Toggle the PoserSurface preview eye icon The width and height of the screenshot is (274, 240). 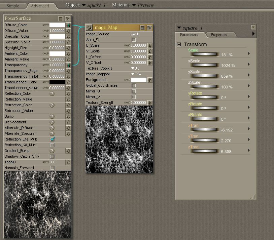pos(68,18)
